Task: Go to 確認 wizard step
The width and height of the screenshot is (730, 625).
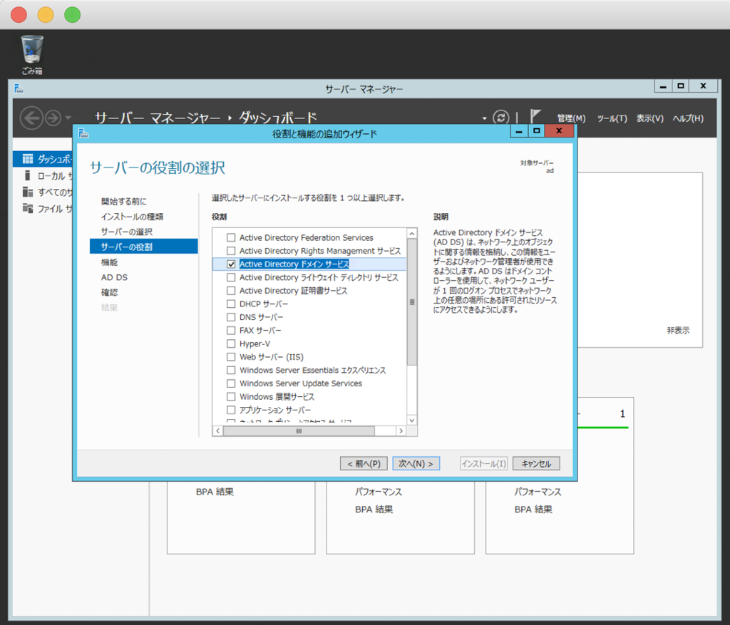Action: (x=109, y=292)
